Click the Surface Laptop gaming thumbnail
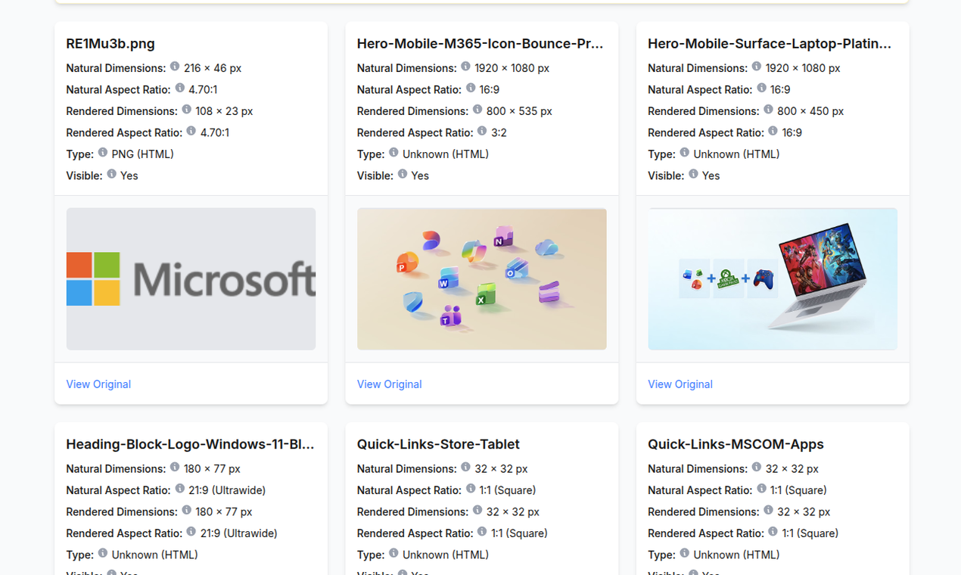This screenshot has width=961, height=575. 773,279
